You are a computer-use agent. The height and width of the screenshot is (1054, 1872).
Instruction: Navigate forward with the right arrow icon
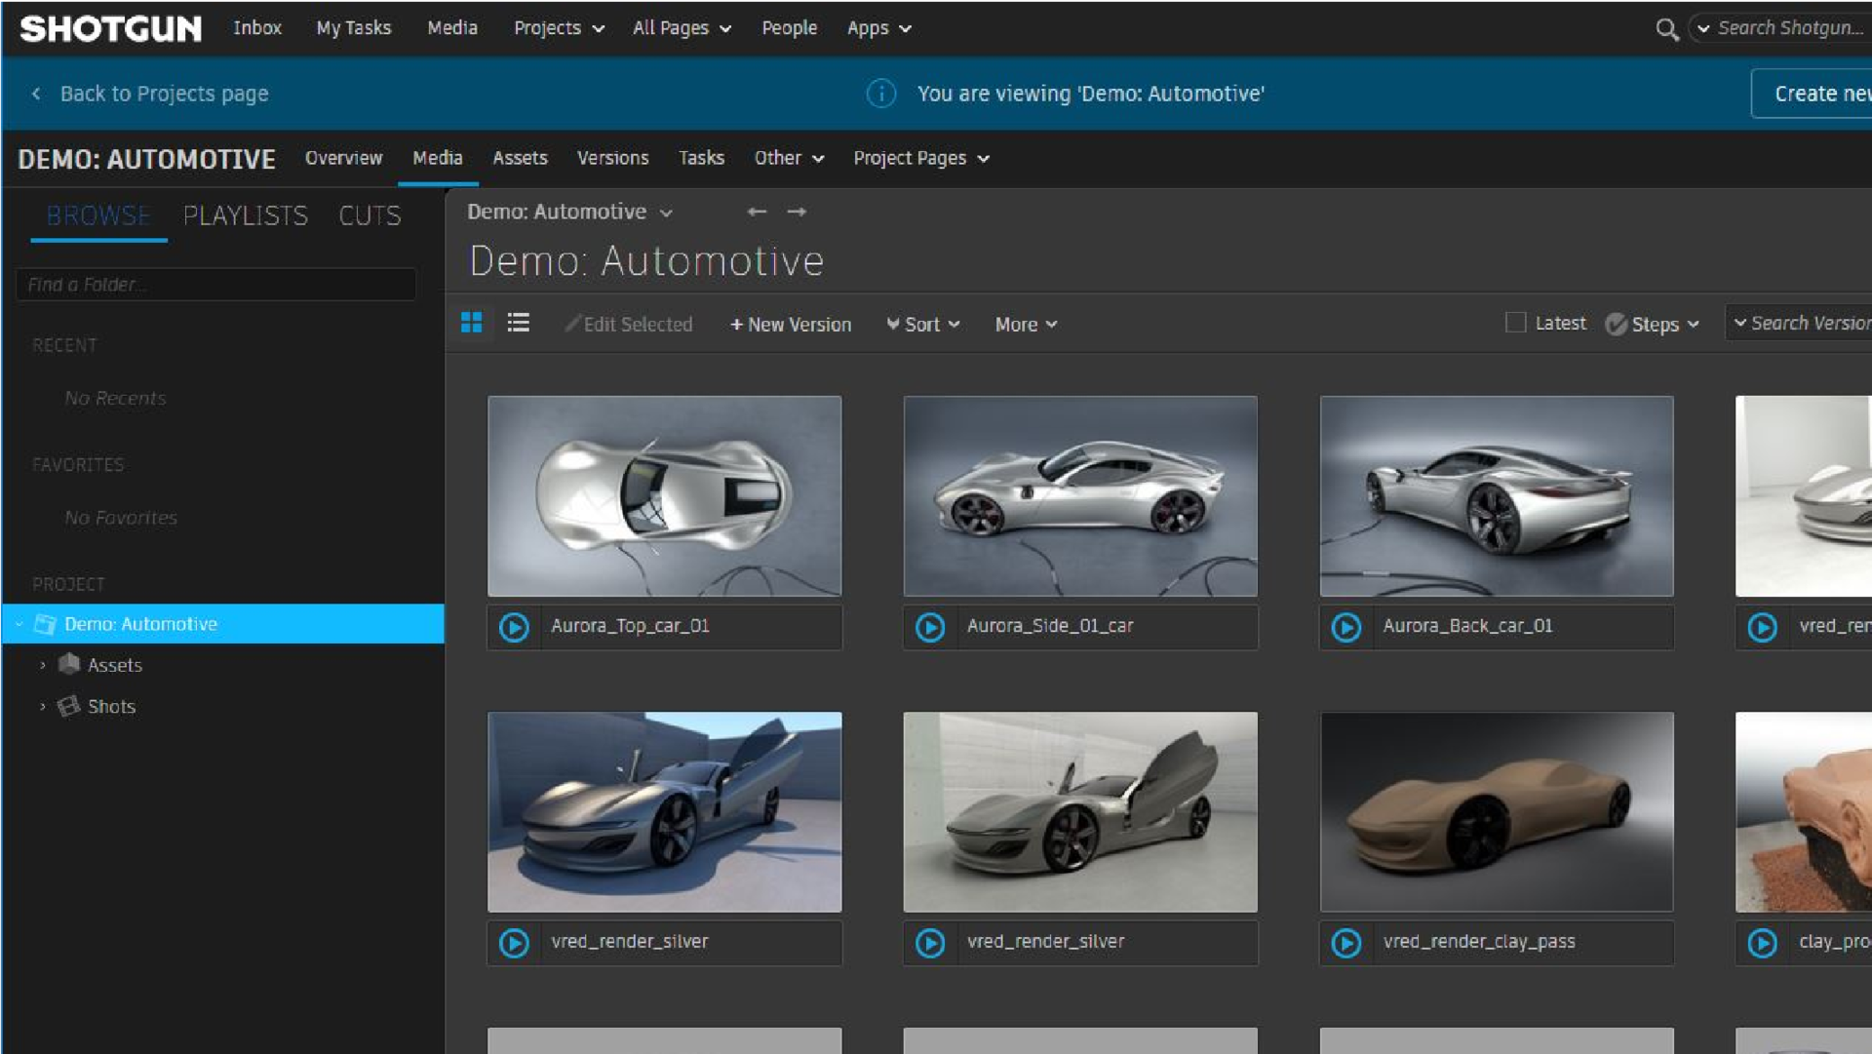[797, 212]
